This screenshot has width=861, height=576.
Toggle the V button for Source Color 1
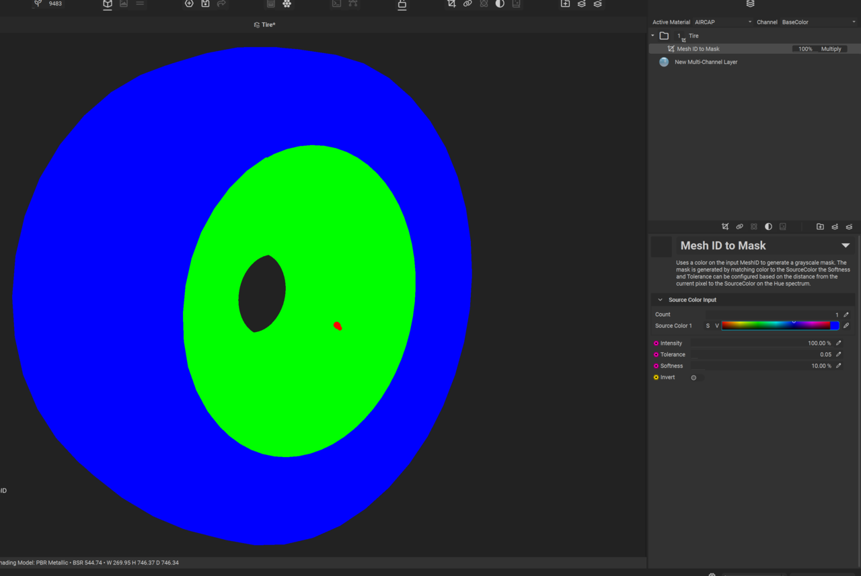coord(716,326)
